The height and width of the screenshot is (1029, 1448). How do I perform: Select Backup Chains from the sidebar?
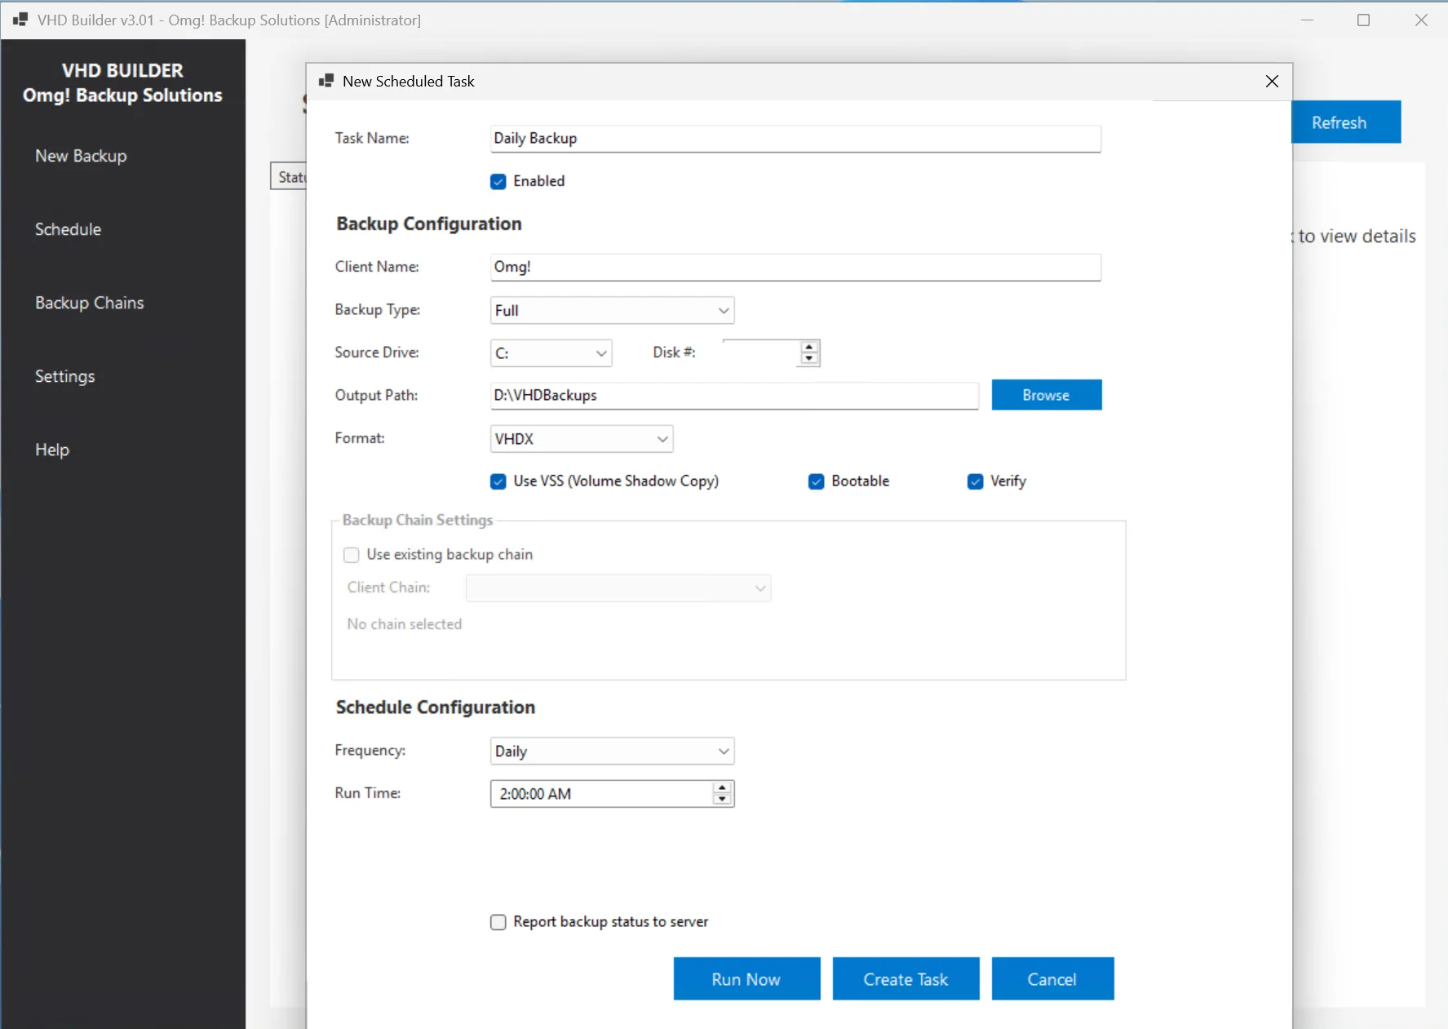(90, 303)
